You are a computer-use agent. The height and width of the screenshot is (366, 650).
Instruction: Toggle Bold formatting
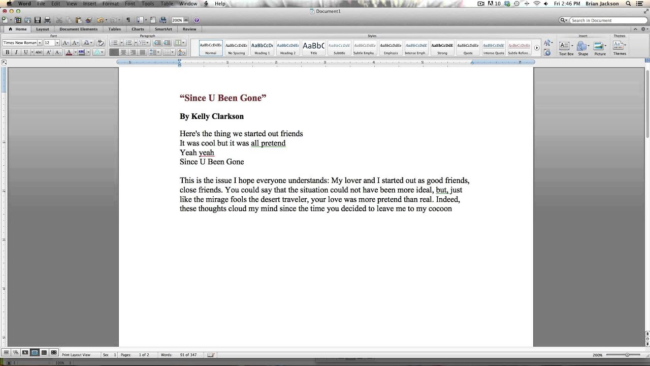(8, 52)
